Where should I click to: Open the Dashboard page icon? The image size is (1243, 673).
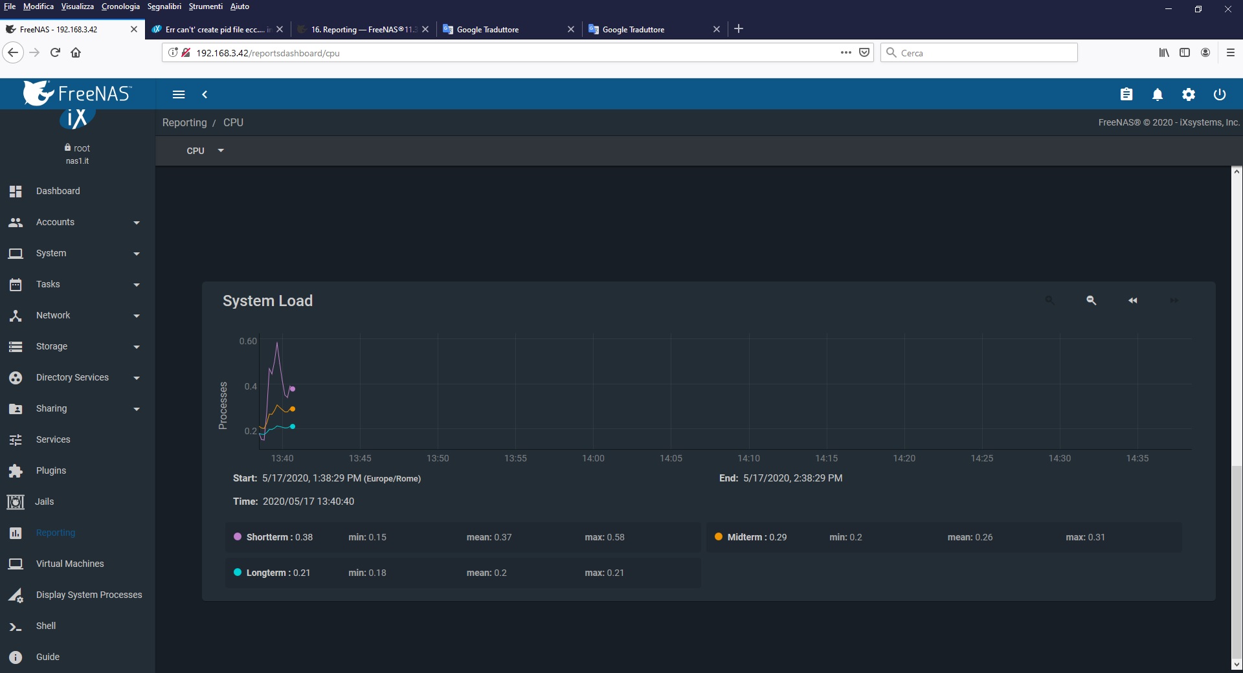16,191
